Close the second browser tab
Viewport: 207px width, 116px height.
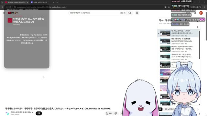[53, 2]
